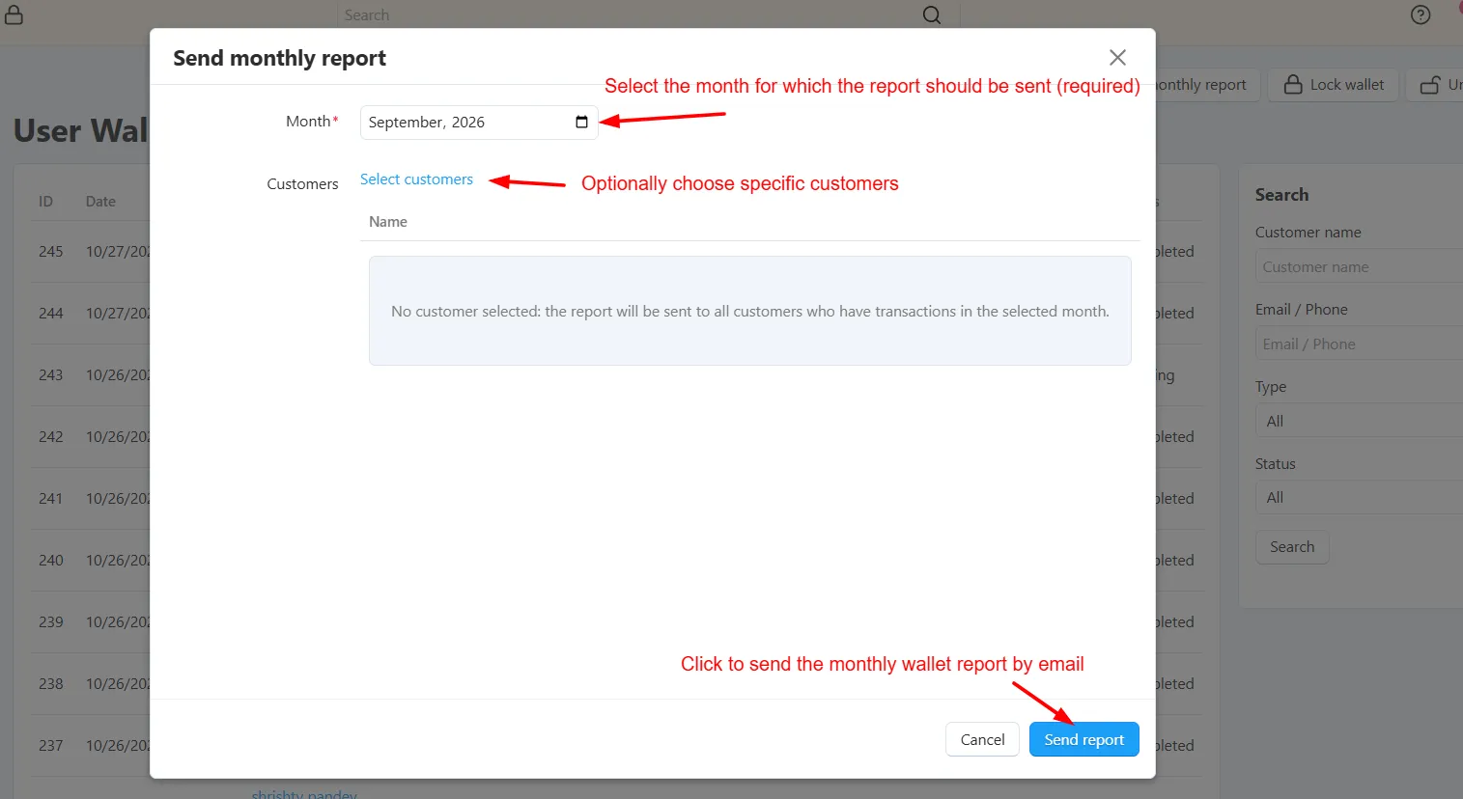Click the magnifier icon in top search bar
Screen dimensions: 1463x799
pos(932,14)
